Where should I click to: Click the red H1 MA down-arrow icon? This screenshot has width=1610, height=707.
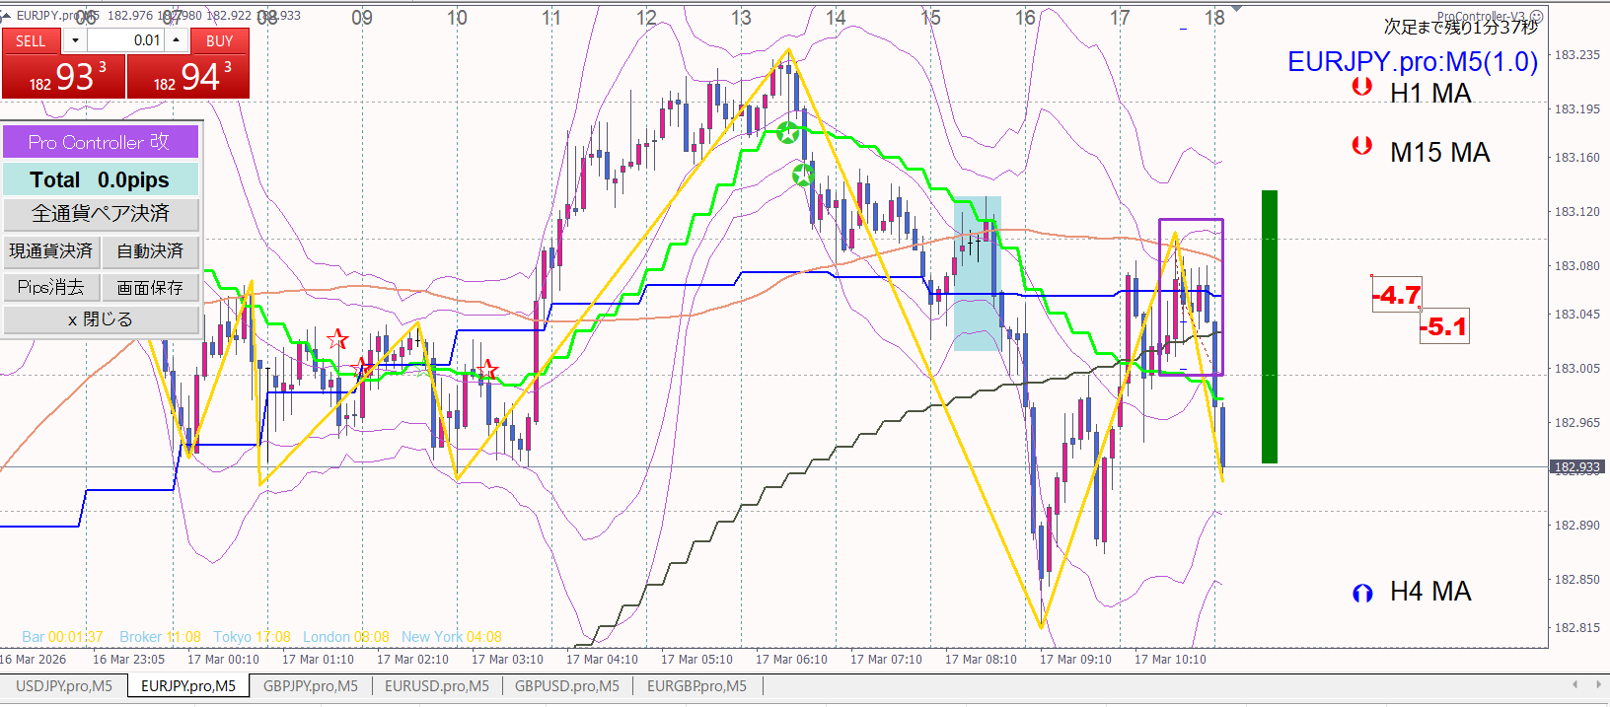pyautogui.click(x=1361, y=87)
